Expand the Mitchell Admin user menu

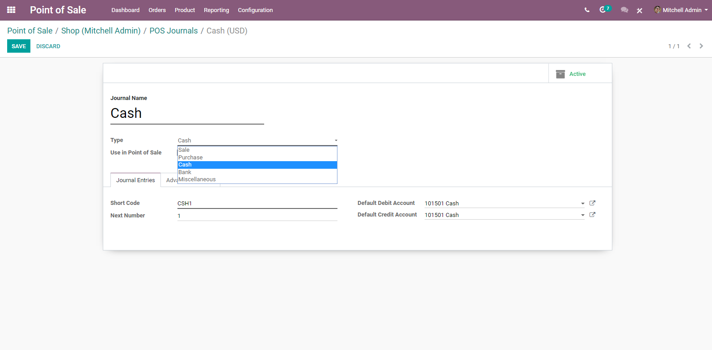click(682, 10)
